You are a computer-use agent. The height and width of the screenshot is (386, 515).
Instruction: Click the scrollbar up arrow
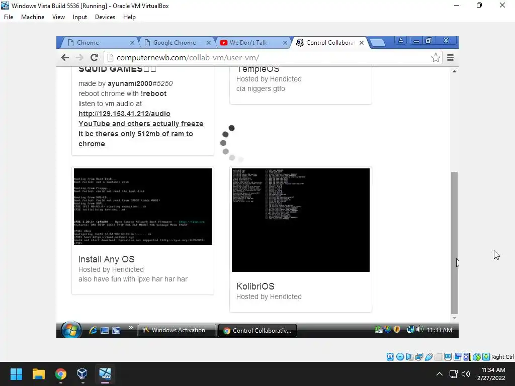point(454,71)
